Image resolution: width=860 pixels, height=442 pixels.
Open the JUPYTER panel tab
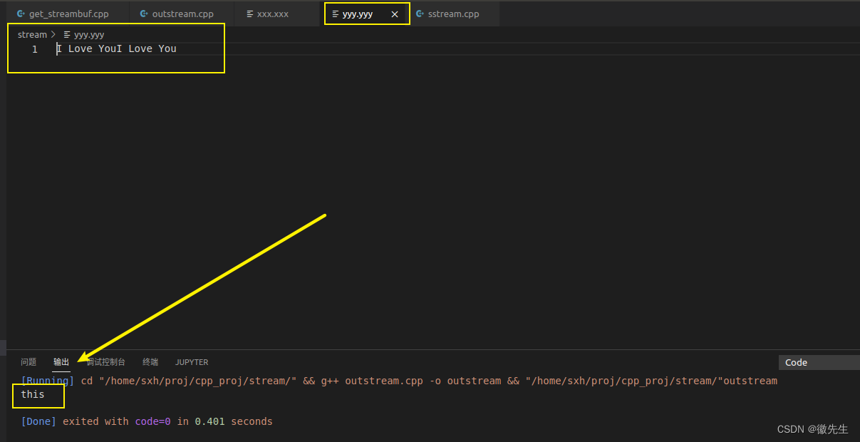pos(192,362)
